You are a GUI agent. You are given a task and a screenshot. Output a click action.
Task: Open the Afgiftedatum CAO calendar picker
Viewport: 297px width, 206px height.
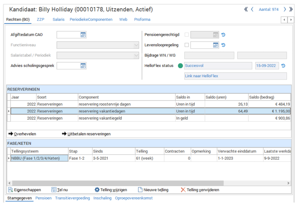point(83,35)
